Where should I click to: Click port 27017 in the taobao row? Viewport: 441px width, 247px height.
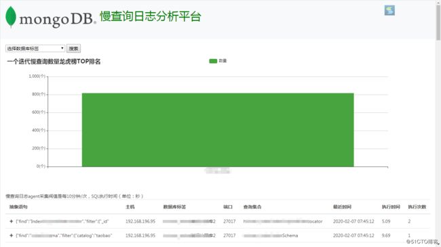229,235
